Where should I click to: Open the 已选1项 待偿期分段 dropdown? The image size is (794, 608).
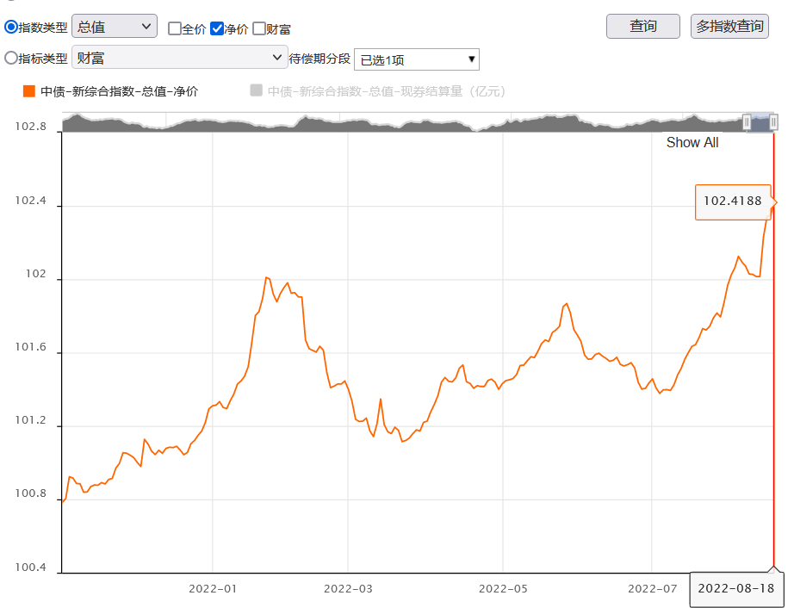click(416, 59)
